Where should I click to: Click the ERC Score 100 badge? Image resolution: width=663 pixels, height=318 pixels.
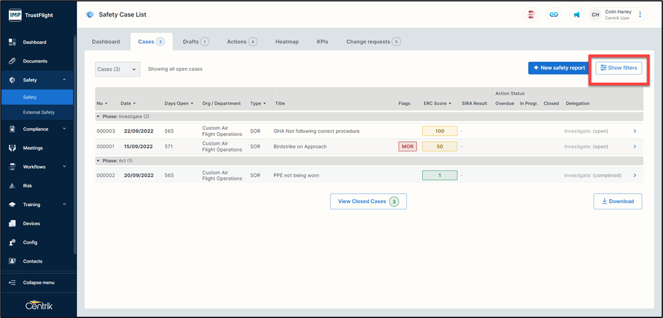(439, 131)
